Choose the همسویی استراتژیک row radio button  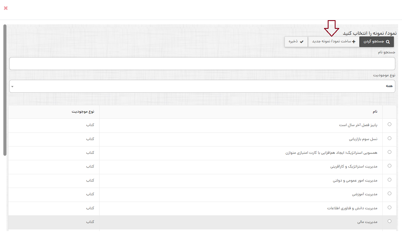coord(389,152)
